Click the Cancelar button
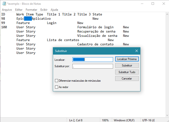The height and width of the screenshot is (122, 169). point(127,78)
